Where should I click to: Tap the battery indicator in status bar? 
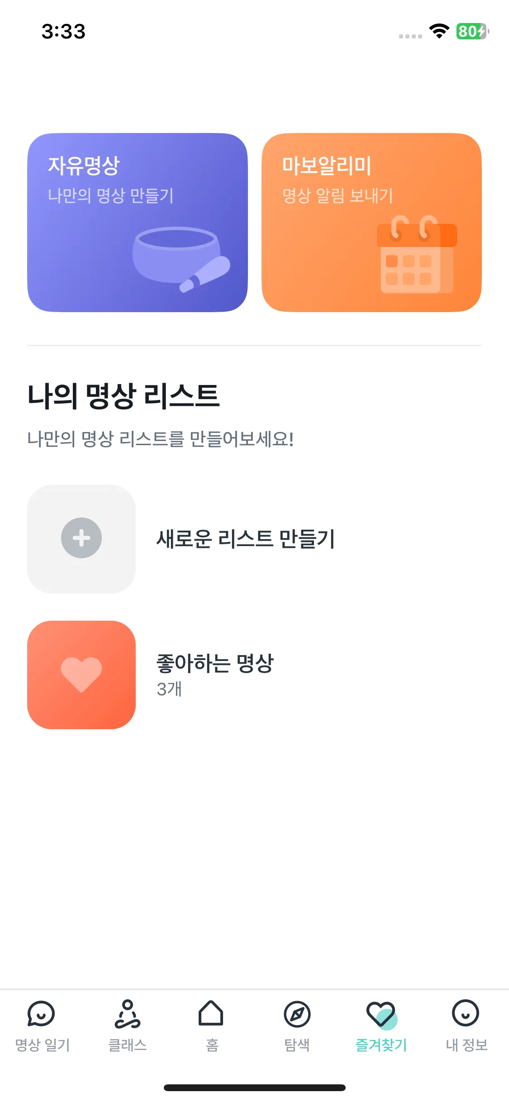[x=473, y=31]
